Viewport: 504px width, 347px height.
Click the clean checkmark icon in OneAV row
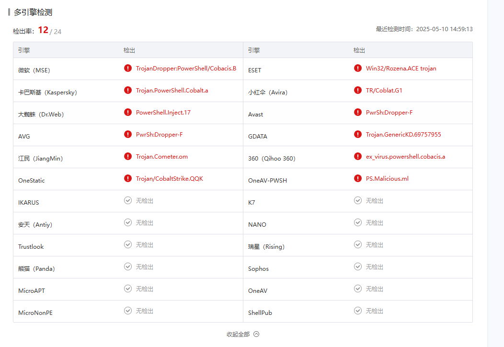pos(358,289)
